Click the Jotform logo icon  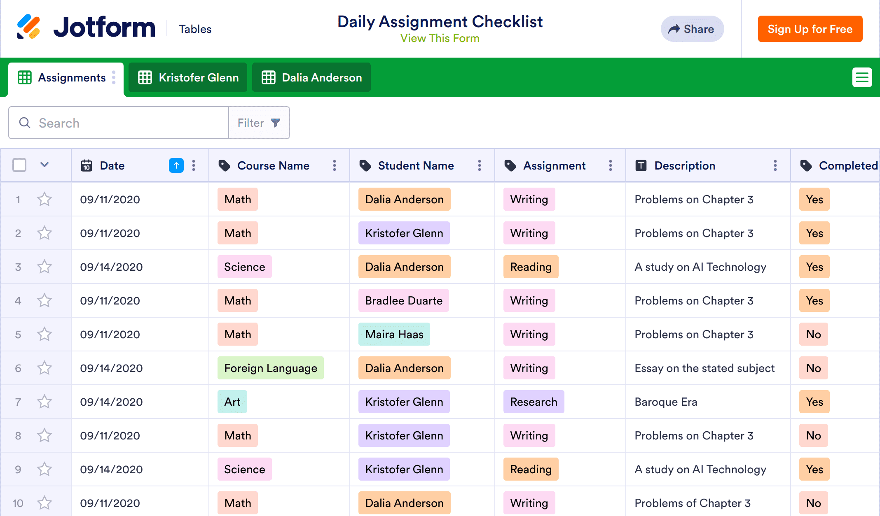click(x=29, y=27)
